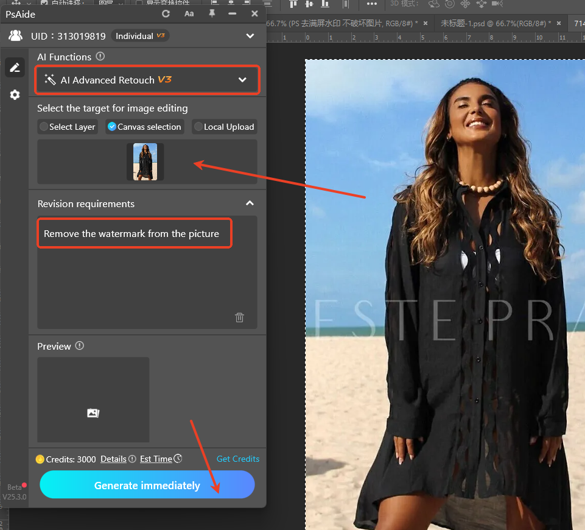Collapse the Revision requirements section
Viewport: 585px width, 530px height.
(250, 203)
